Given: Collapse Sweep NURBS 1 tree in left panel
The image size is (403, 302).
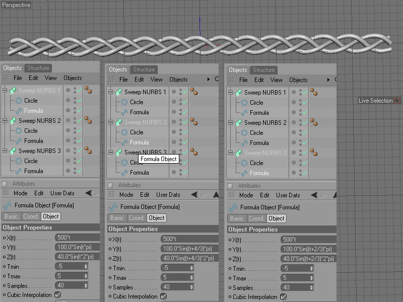Looking at the screenshot, I should click(5, 91).
